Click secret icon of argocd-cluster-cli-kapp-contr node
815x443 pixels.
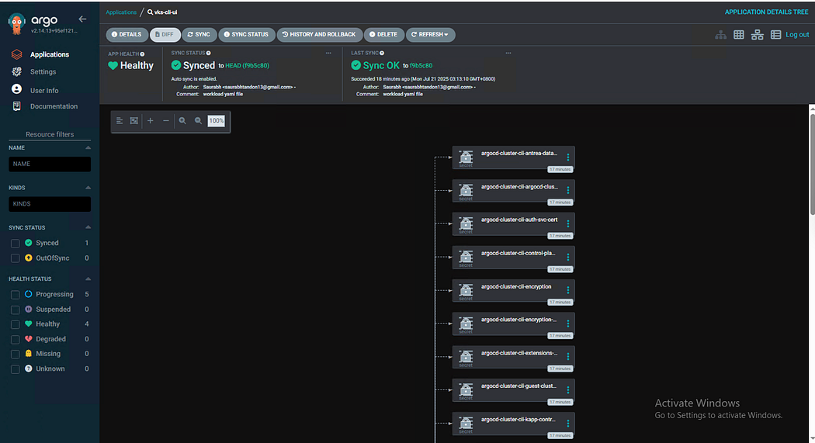[466, 423]
